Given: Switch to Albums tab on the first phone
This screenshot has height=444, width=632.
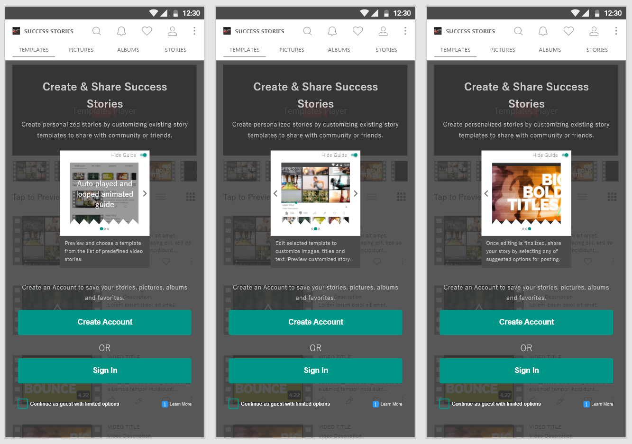Looking at the screenshot, I should point(128,50).
